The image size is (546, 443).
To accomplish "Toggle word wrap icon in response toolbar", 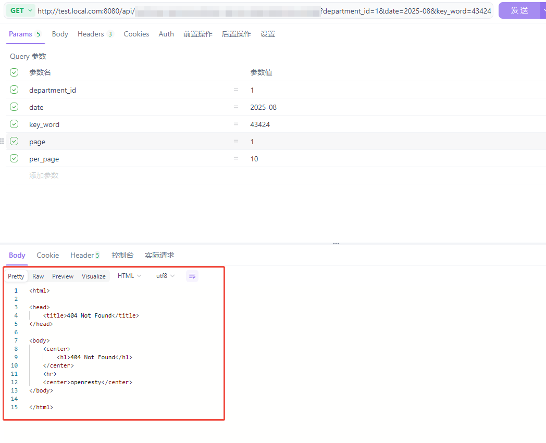I will 192,276.
